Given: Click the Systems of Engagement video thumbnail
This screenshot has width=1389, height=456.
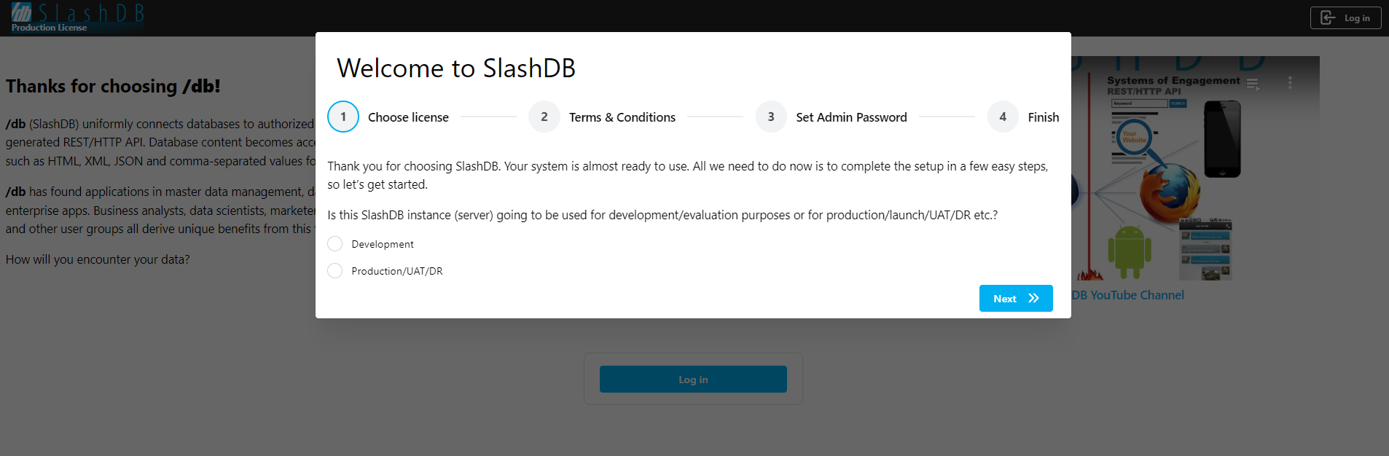Looking at the screenshot, I should pyautogui.click(x=1195, y=182).
